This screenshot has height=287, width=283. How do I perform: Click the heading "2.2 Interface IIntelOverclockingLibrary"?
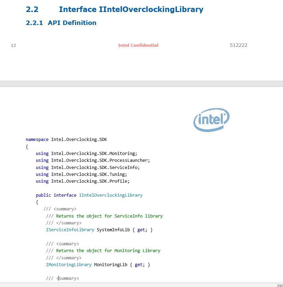point(114,9)
